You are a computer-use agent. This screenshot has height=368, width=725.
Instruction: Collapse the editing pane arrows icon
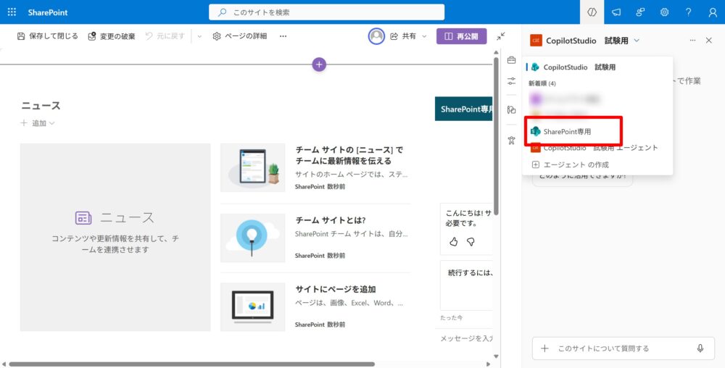coord(501,36)
